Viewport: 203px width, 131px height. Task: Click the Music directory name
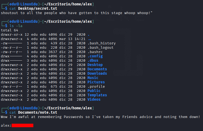(x=93, y=78)
